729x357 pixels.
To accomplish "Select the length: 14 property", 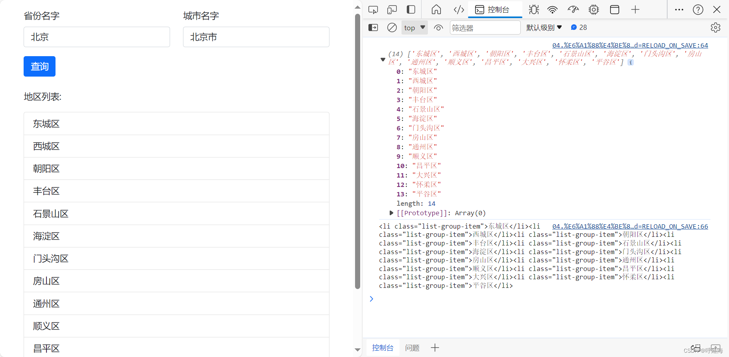I will pyautogui.click(x=416, y=203).
